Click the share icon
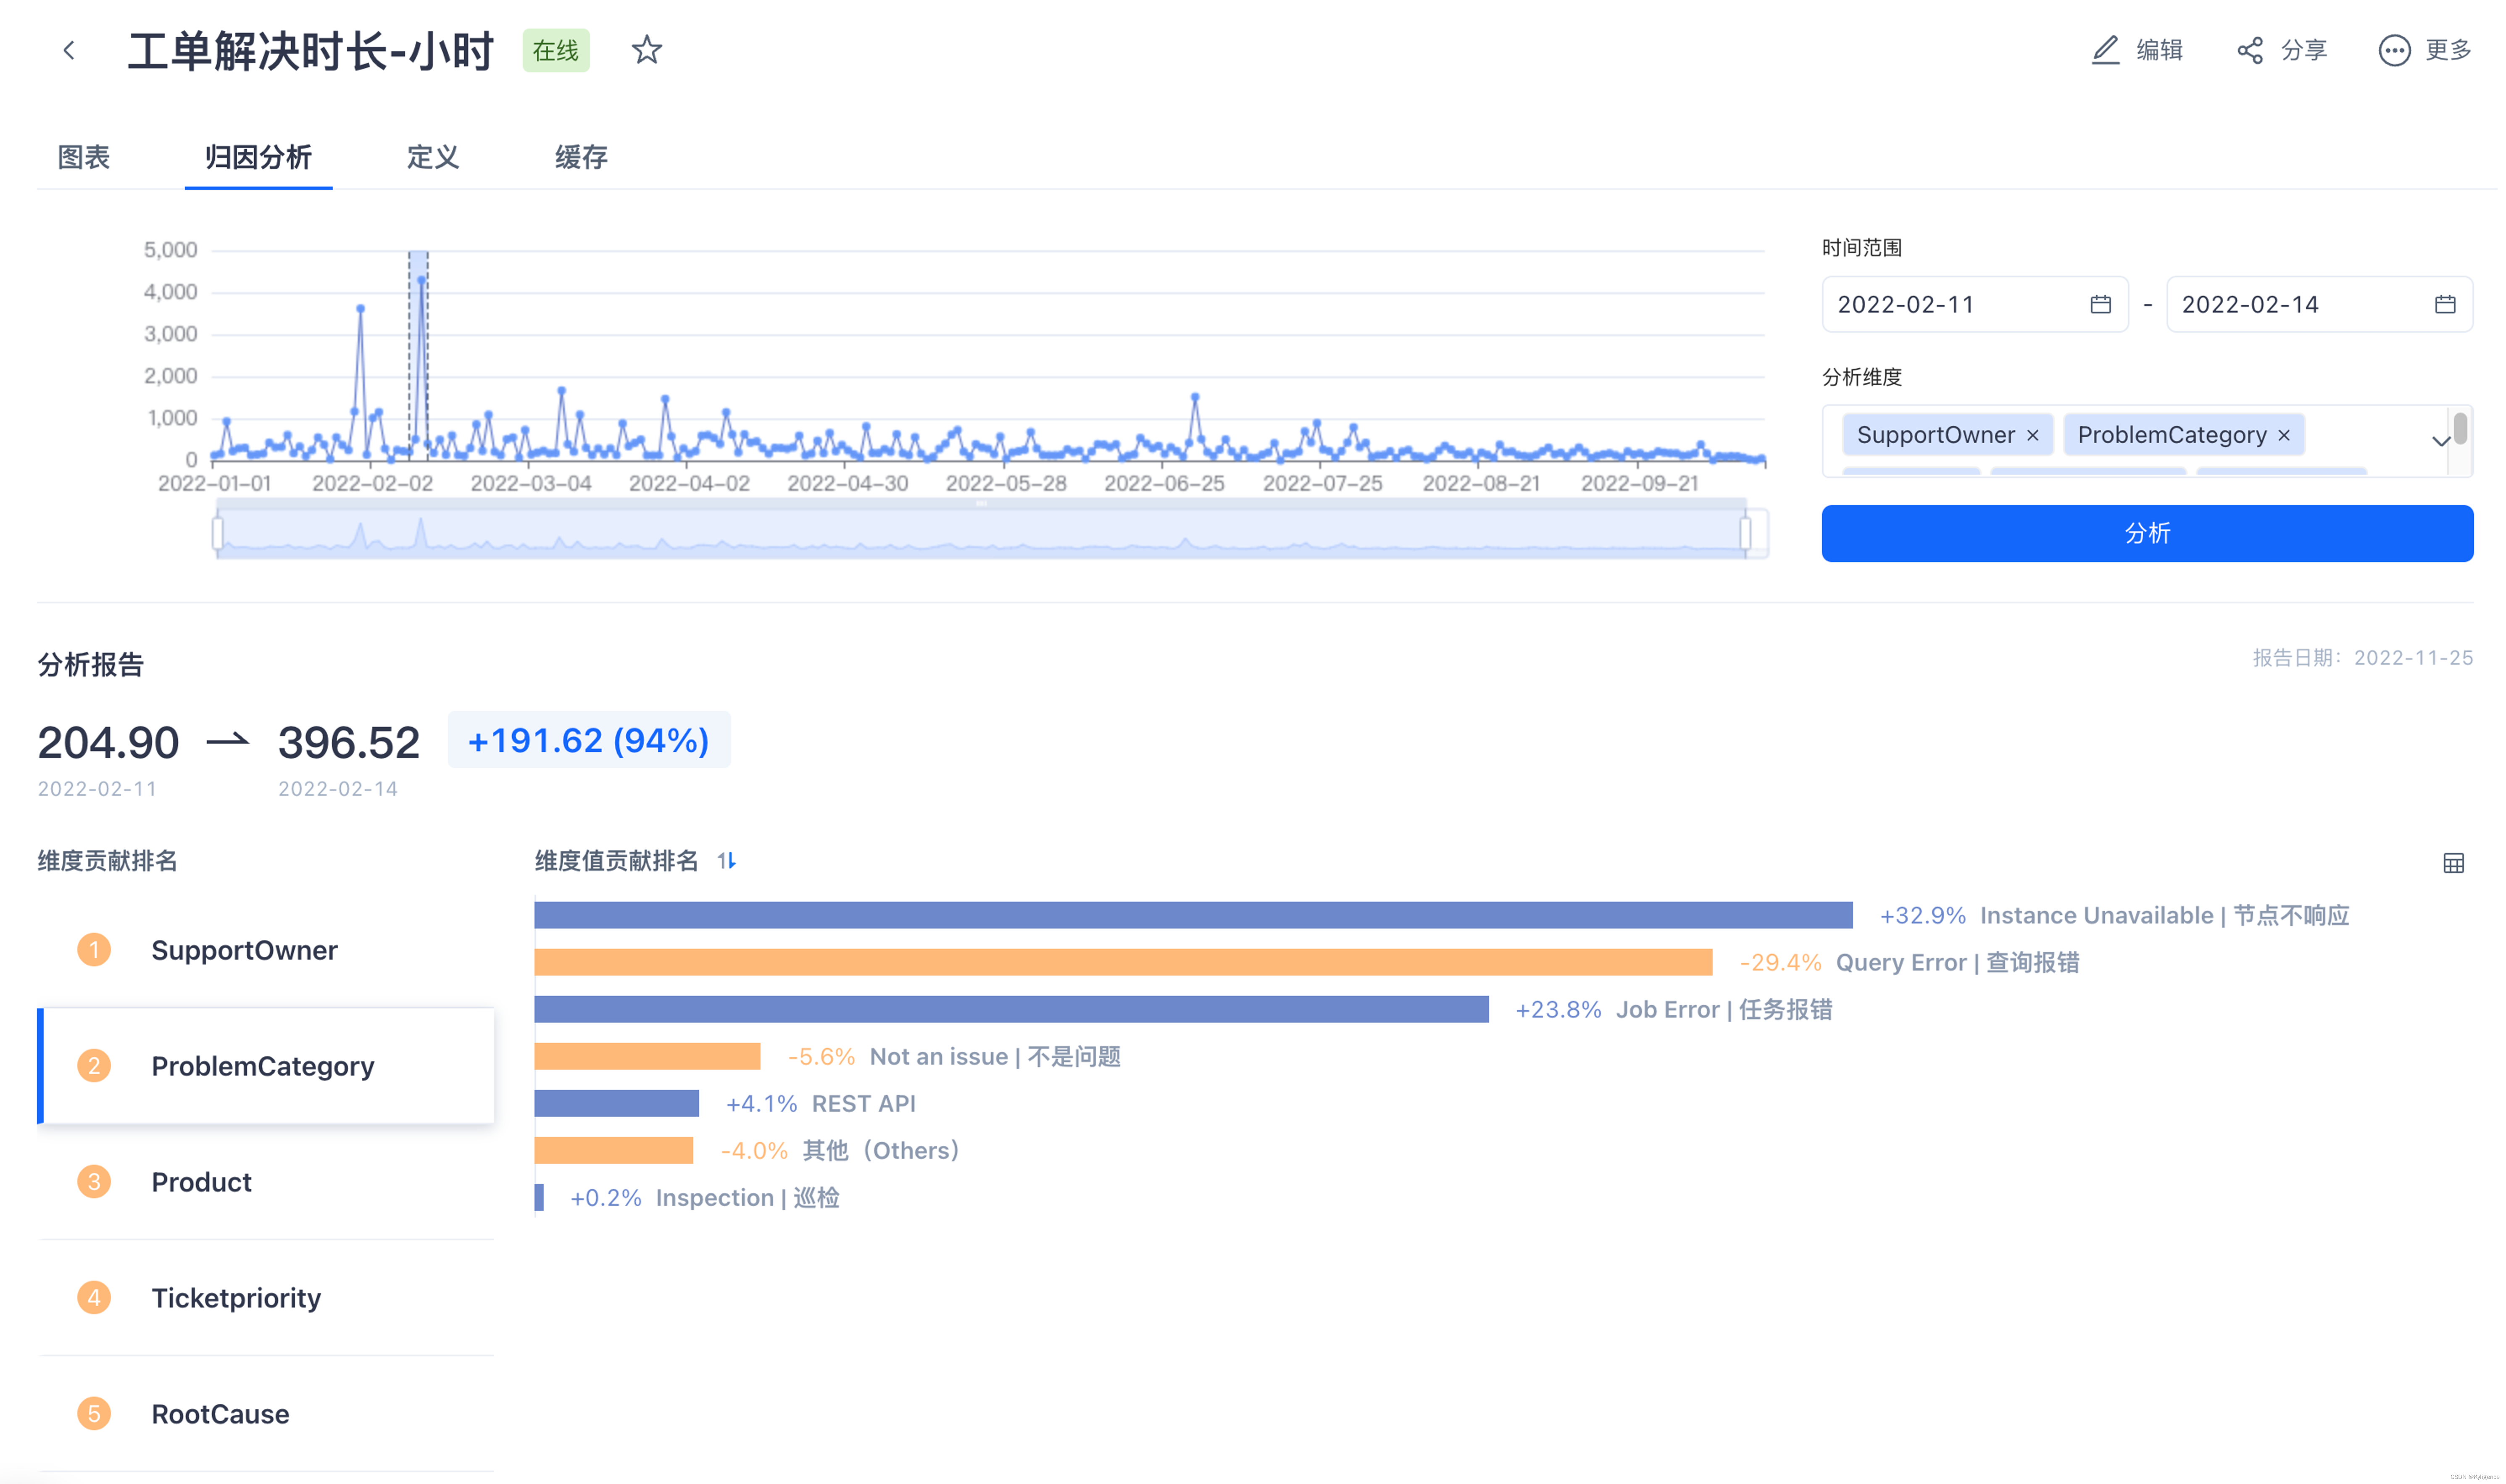The width and height of the screenshot is (2506, 1484). coord(2250,50)
